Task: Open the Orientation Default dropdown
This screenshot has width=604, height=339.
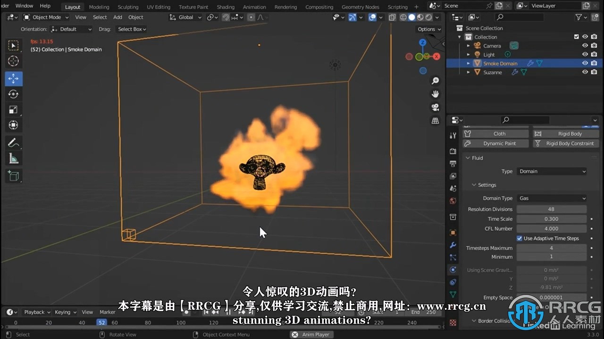Action: click(x=71, y=29)
